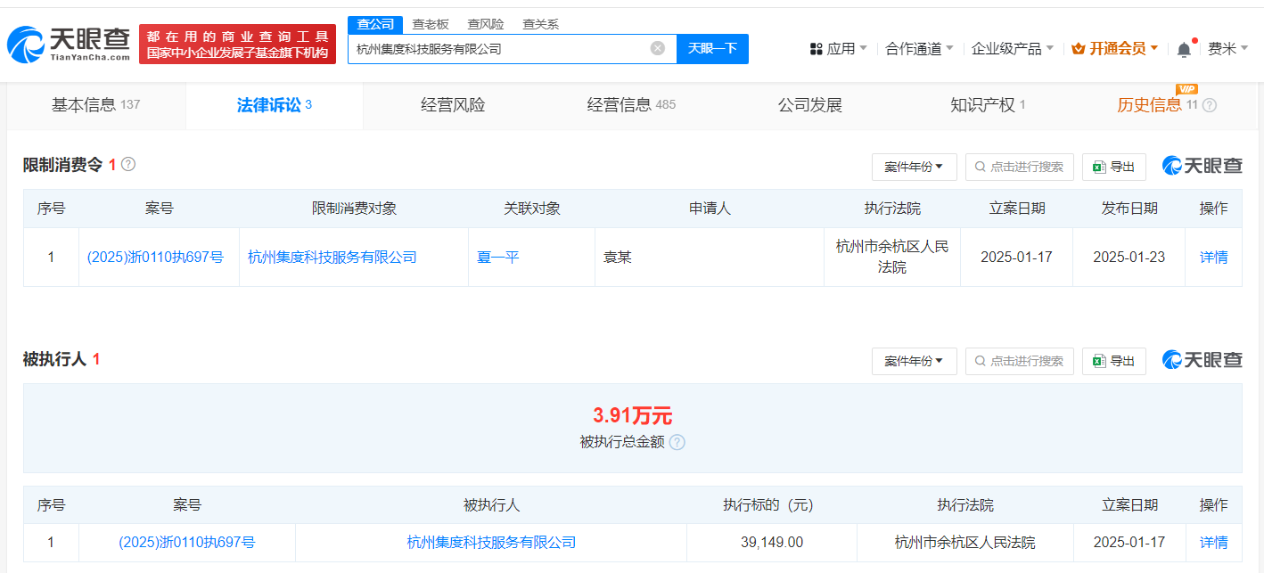1264x573 pixels.
Task: Click 导出 button in 限制消费令 section
Action: click(x=1113, y=167)
